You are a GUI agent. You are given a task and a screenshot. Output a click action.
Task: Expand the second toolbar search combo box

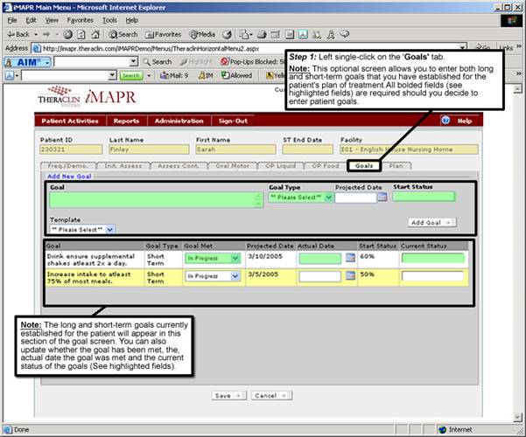tap(112, 75)
